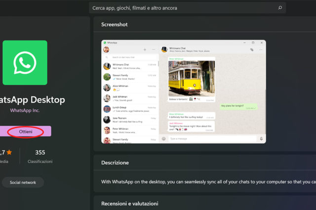Click the orange rating star

click(9, 152)
